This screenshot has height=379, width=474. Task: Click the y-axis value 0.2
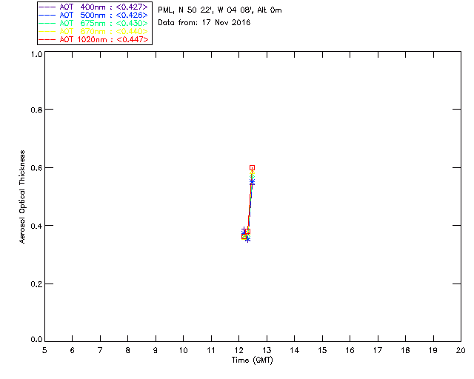point(36,284)
